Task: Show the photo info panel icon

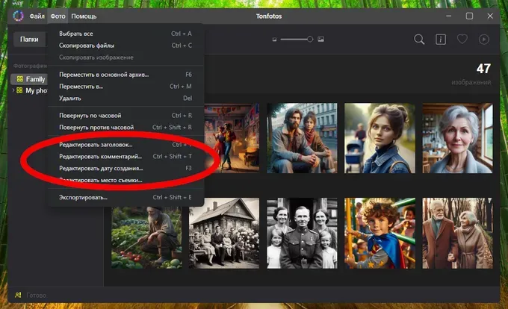Action: [441, 40]
